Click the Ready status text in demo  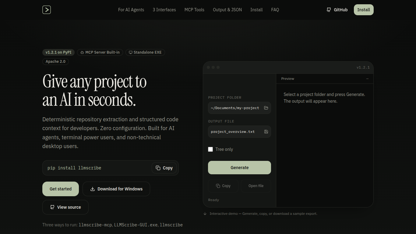click(213, 200)
